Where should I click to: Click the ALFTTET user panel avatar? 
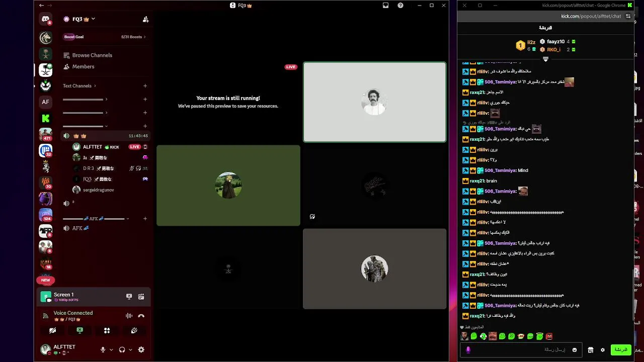click(x=45, y=349)
